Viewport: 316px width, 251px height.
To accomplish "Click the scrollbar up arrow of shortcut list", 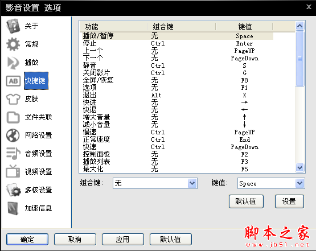I will tap(299, 26).
